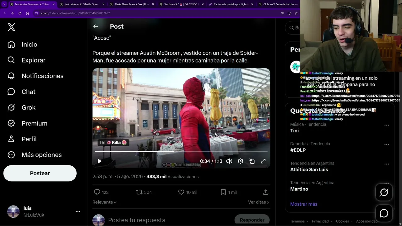Open Perfil in the sidebar
Image resolution: width=402 pixels, height=226 pixels.
[x=22, y=139]
